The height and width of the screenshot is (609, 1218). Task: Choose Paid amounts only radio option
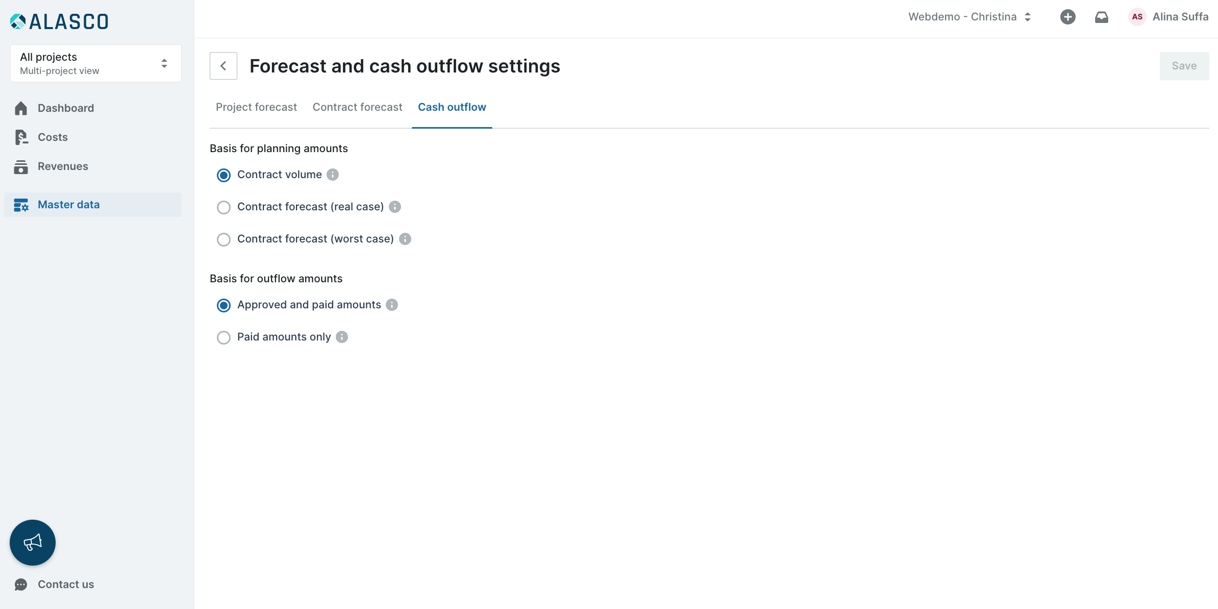click(x=223, y=337)
